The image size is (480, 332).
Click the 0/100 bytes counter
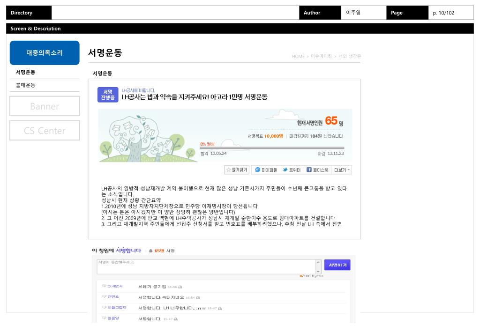click(311, 276)
